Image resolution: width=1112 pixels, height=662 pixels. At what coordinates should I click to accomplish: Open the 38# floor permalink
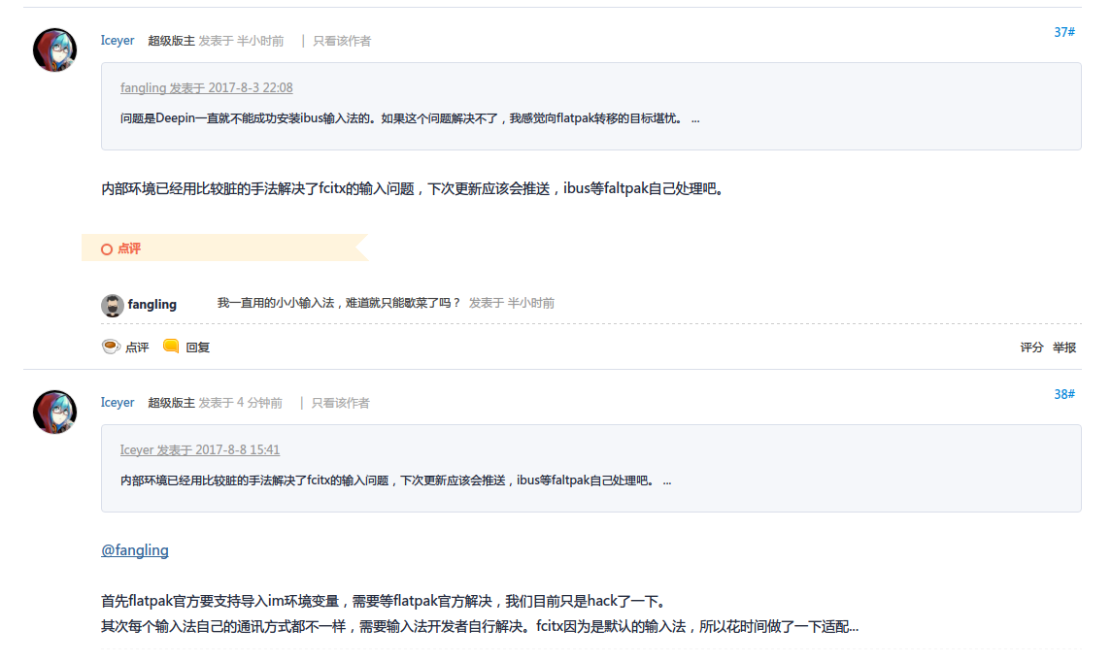point(1063,394)
